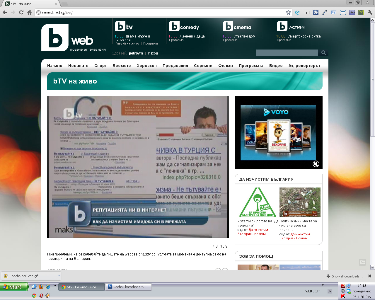Click the browser address bar

pyautogui.click(x=163, y=12)
